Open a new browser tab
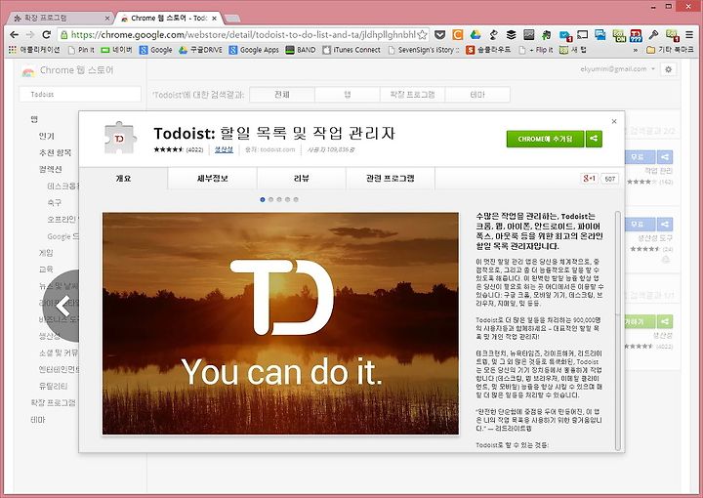703x498 pixels. [x=231, y=19]
